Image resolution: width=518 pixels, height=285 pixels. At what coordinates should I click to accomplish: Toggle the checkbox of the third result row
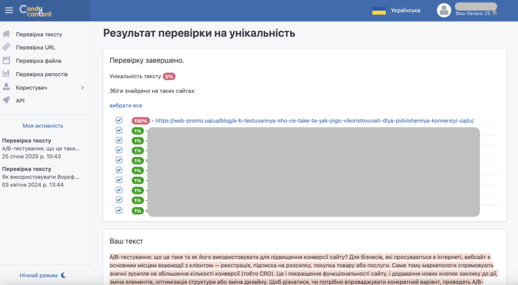click(x=119, y=140)
